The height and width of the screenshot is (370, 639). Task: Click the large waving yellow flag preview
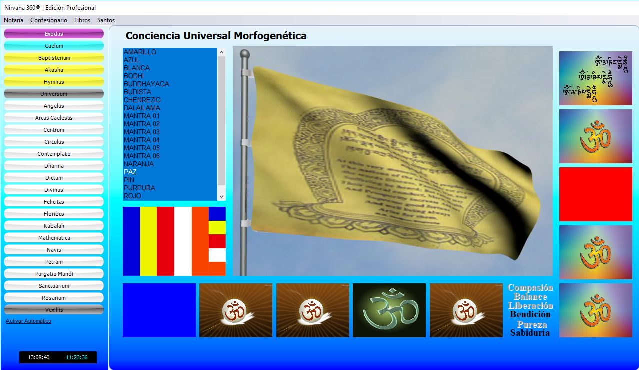pos(393,161)
